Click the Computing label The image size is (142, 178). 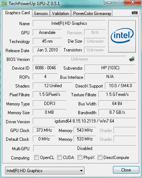(20, 158)
